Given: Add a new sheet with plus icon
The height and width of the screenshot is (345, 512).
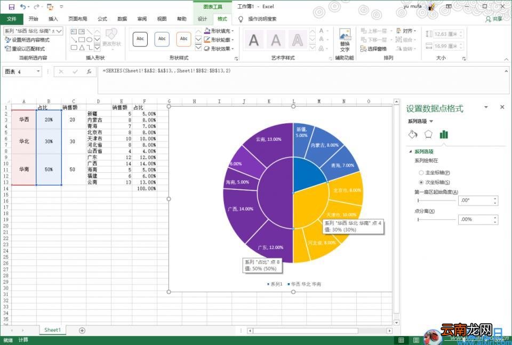Looking at the screenshot, I should (x=82, y=330).
